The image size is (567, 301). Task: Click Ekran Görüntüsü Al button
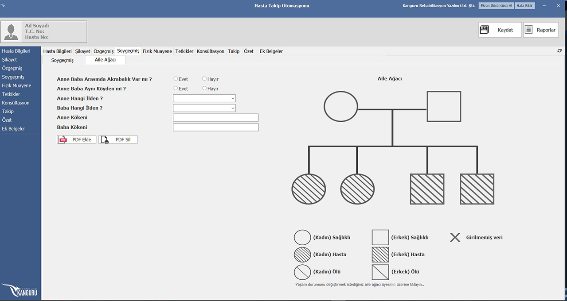pyautogui.click(x=497, y=6)
